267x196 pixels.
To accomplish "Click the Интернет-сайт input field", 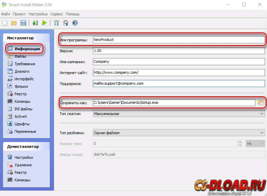I will coord(179,72).
